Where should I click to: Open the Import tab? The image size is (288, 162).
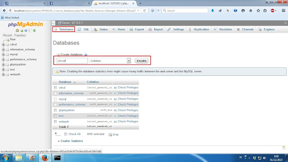click(x=156, y=29)
